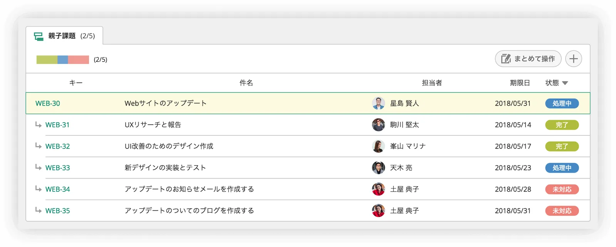Open issue WEB-32 link
616x247 pixels.
[x=58, y=147]
